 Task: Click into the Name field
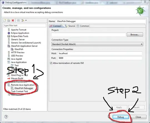[x=101, y=21]
